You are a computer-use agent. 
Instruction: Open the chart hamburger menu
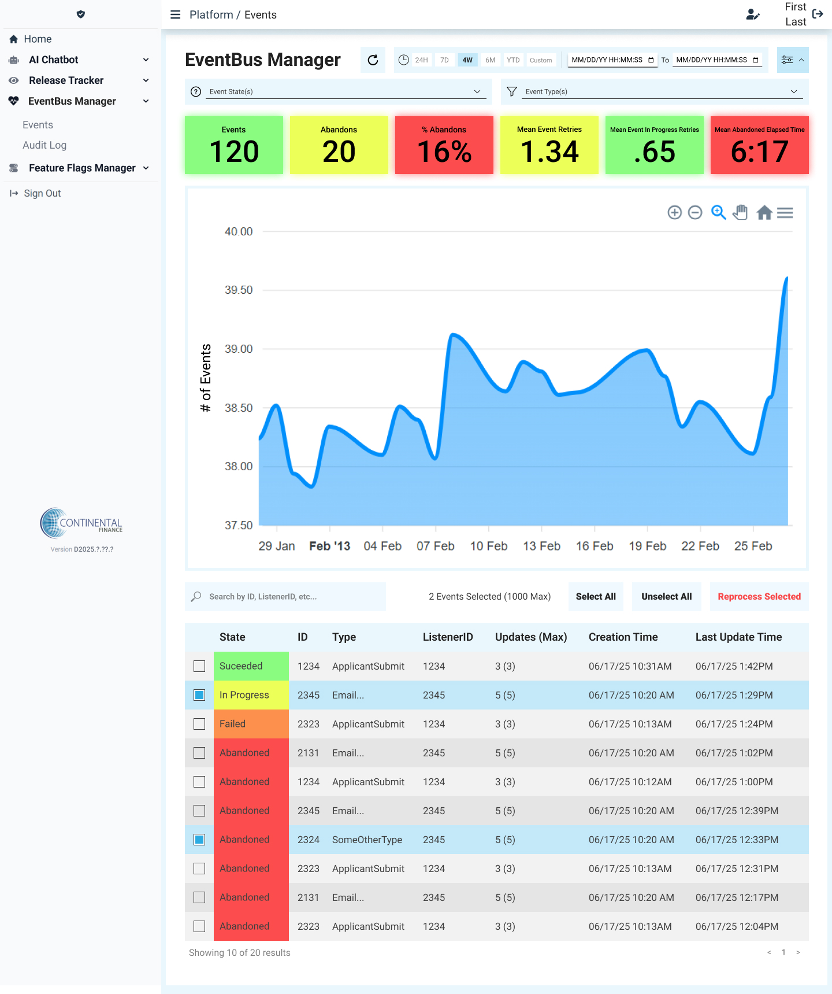[x=785, y=213]
